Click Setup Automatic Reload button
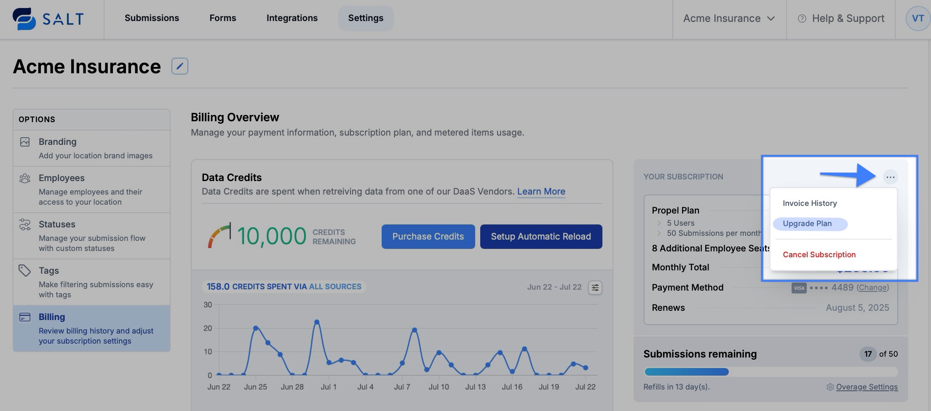The height and width of the screenshot is (411, 931). (x=541, y=237)
